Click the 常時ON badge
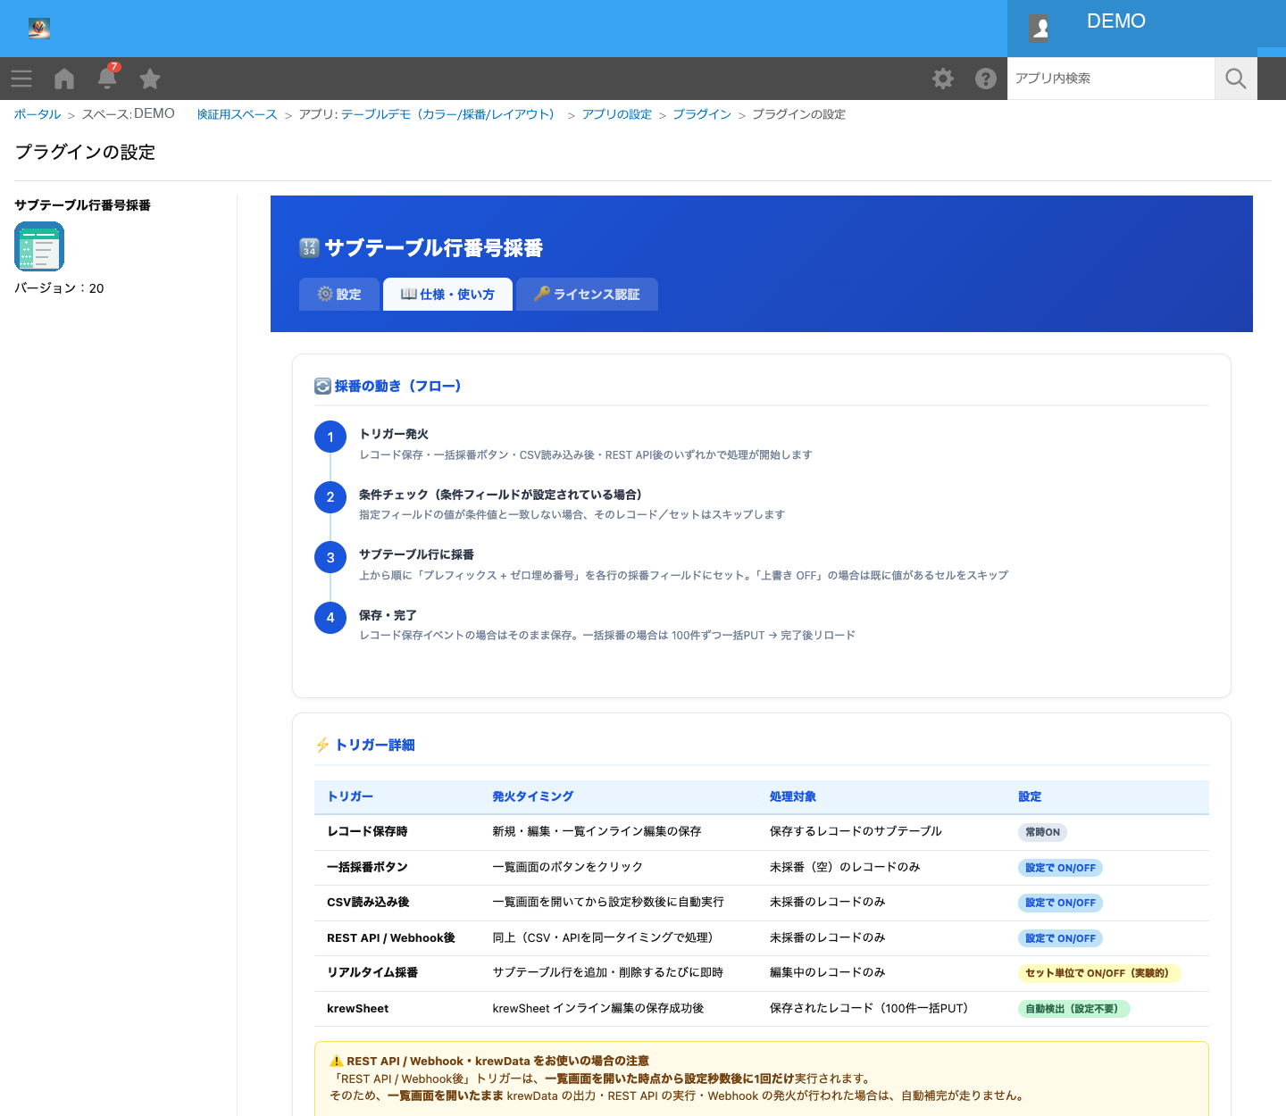This screenshot has height=1116, width=1286. (1042, 832)
